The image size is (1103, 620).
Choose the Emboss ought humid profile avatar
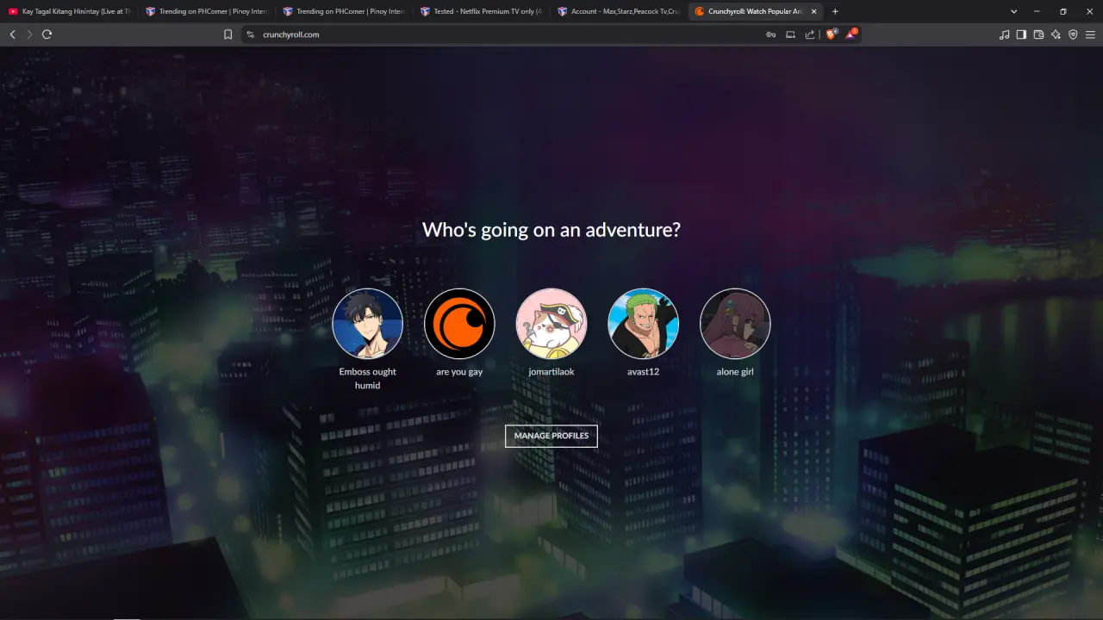(x=368, y=324)
